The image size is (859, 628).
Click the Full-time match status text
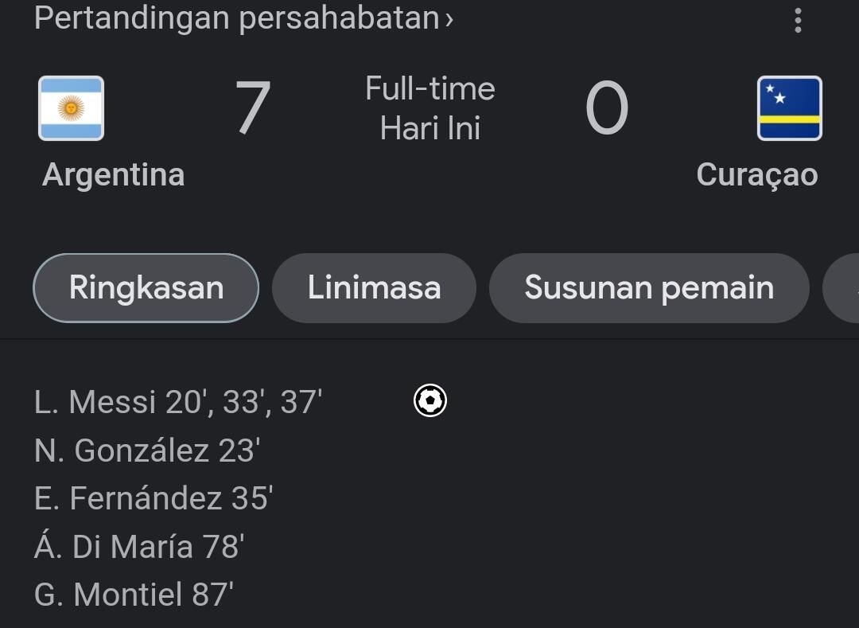click(x=430, y=88)
